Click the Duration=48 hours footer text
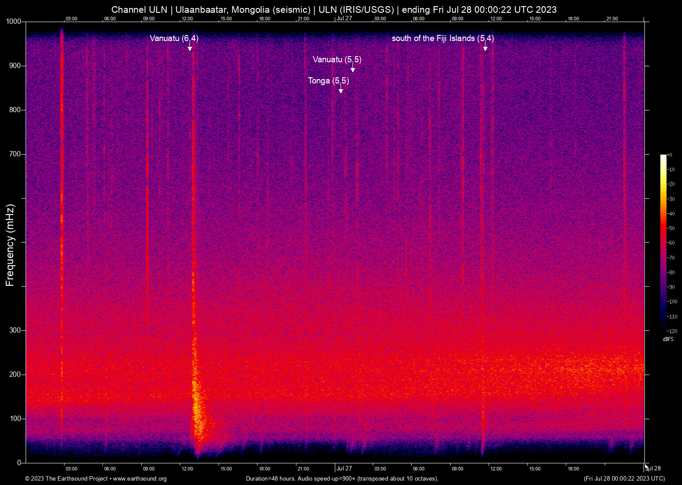 [342, 479]
